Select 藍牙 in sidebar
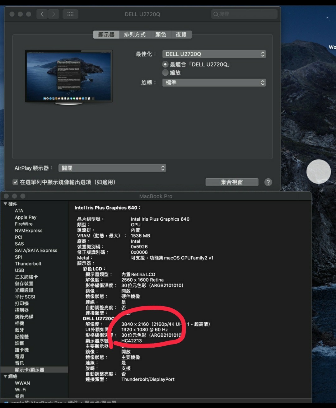The height and width of the screenshot is (408, 336). click(x=19, y=330)
